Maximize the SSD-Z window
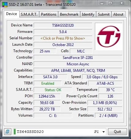This screenshot has height=139, width=131. 110,3
